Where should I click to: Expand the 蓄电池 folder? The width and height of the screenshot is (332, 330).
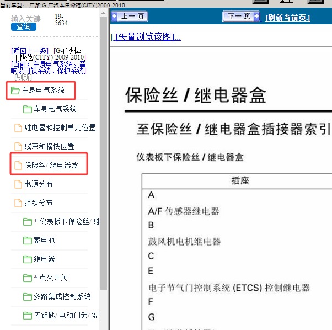pyautogui.click(x=44, y=240)
